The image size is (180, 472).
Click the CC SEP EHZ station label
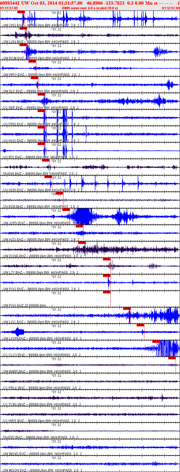point(40,108)
